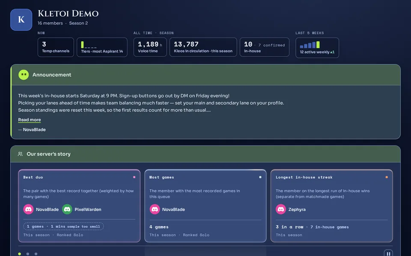The height and width of the screenshot is (256, 411).
Task: Click the green Announcement face icon
Action: click(24, 75)
